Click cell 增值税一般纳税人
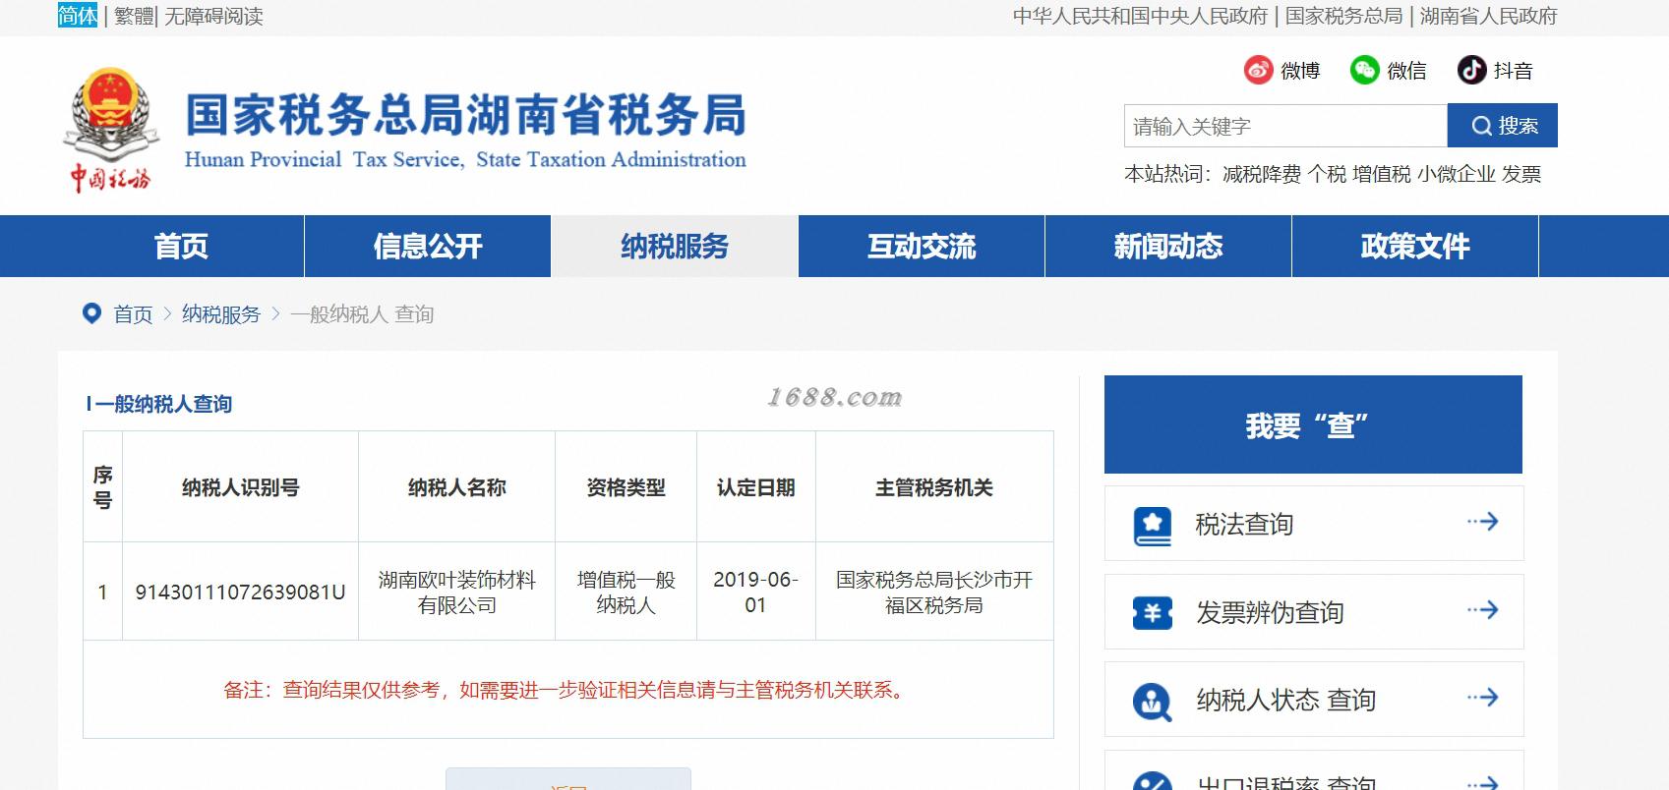The image size is (1669, 790). tap(626, 592)
